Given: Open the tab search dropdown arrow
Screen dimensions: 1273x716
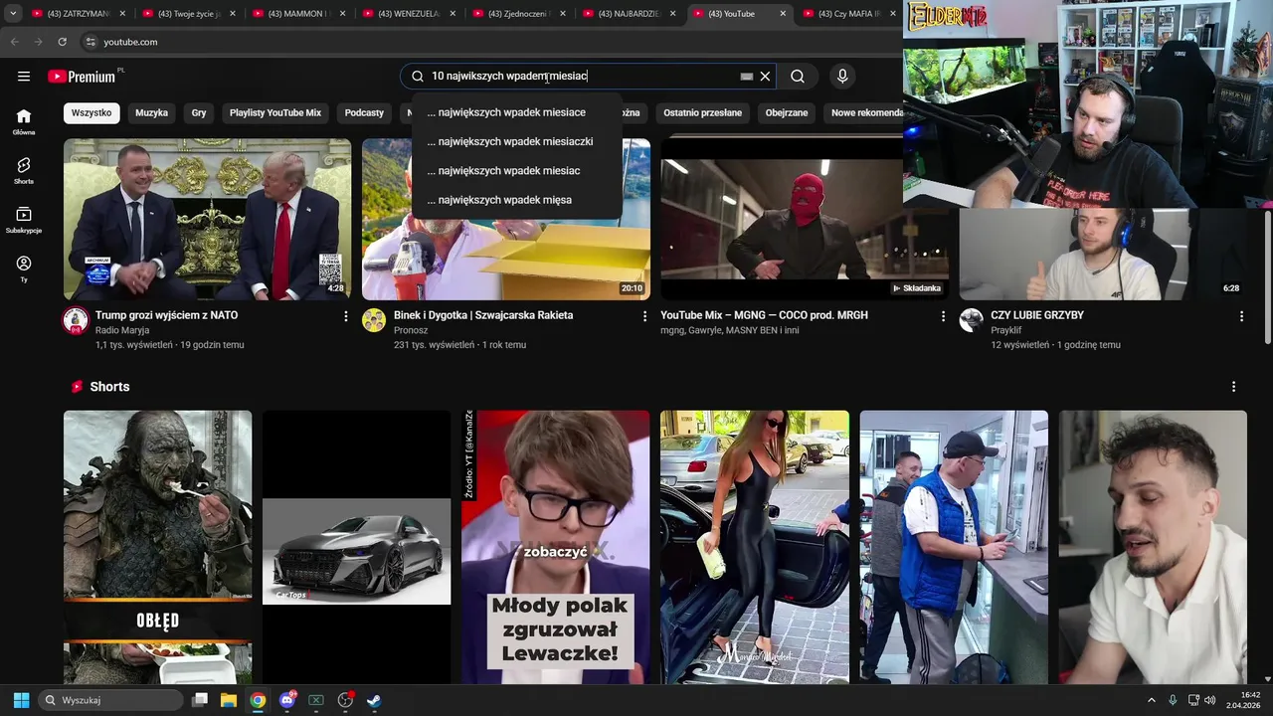Looking at the screenshot, I should click(x=13, y=14).
